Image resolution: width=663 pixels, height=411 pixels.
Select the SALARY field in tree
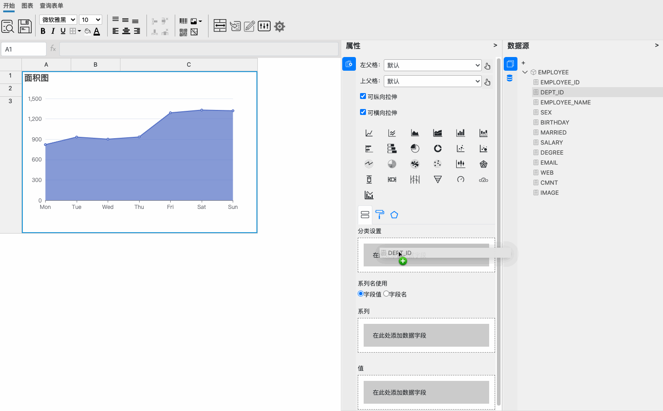pyautogui.click(x=551, y=142)
